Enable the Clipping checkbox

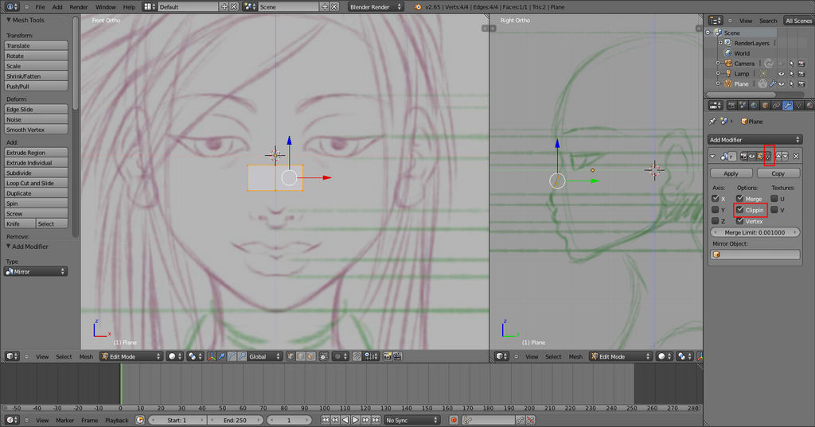(740, 210)
